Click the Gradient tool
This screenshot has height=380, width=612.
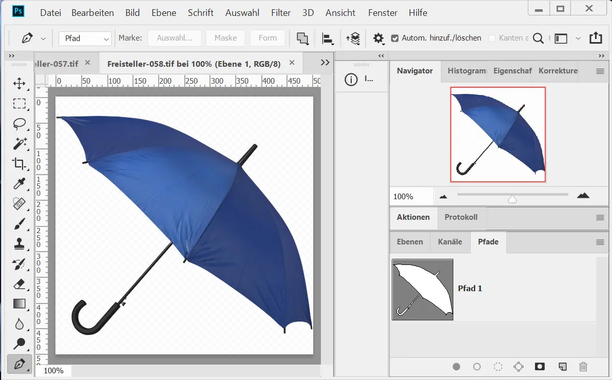click(19, 304)
